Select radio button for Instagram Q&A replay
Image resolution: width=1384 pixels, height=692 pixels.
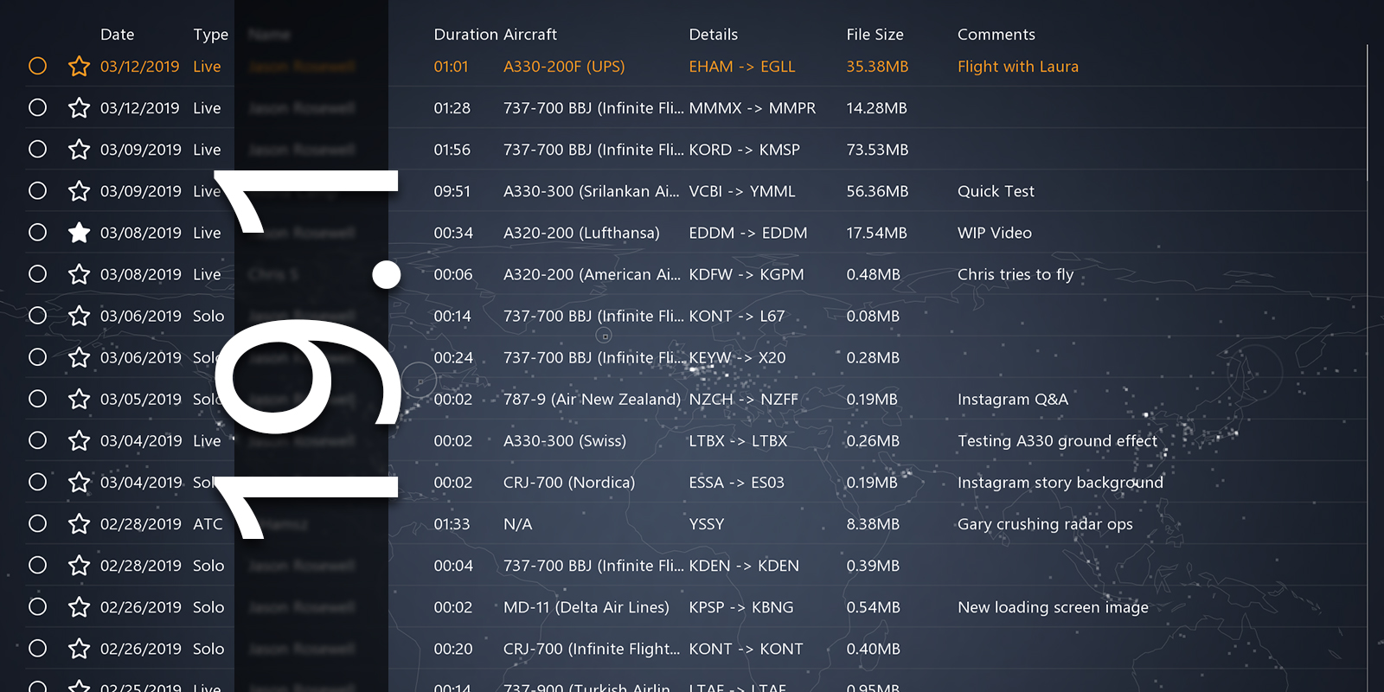point(37,398)
